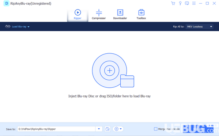This screenshot has width=219, height=136.
Task: Click the plus disc to load Blu-ray
Action: (110, 71)
